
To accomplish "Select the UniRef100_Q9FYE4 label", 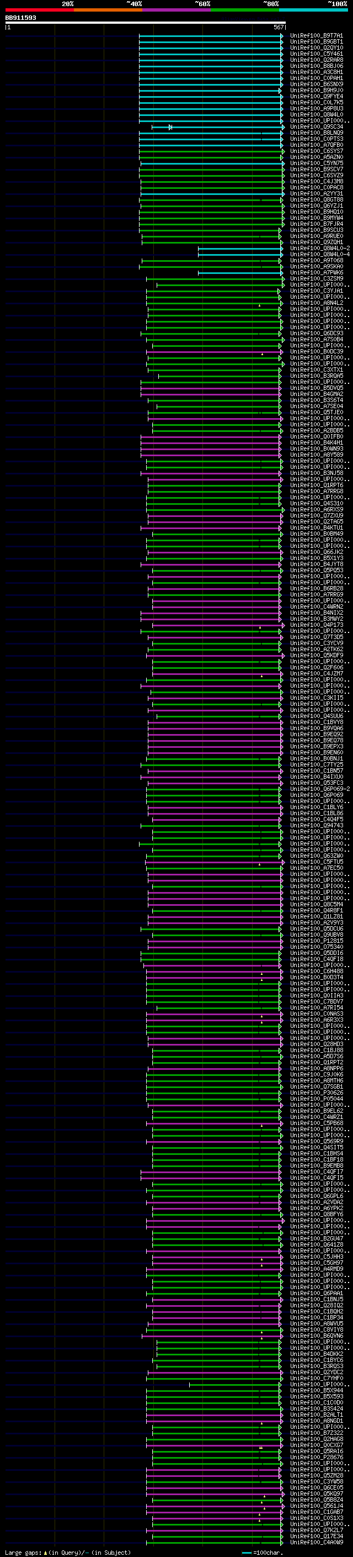I will coord(317,96).
